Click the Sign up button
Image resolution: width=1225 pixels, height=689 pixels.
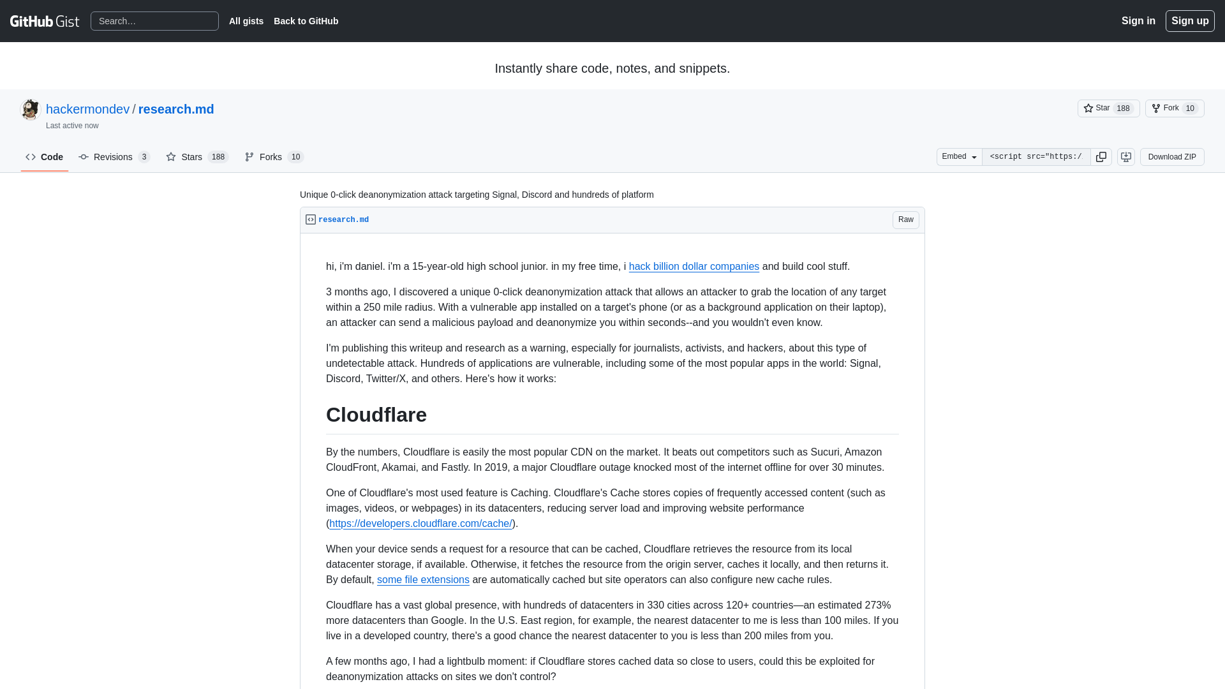tap(1190, 21)
